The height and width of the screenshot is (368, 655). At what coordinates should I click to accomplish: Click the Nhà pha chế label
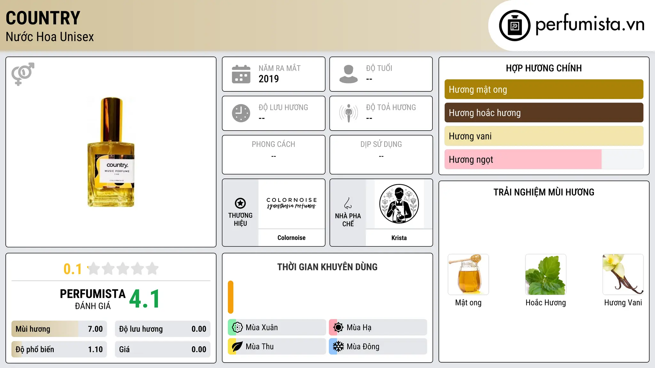coord(348,220)
